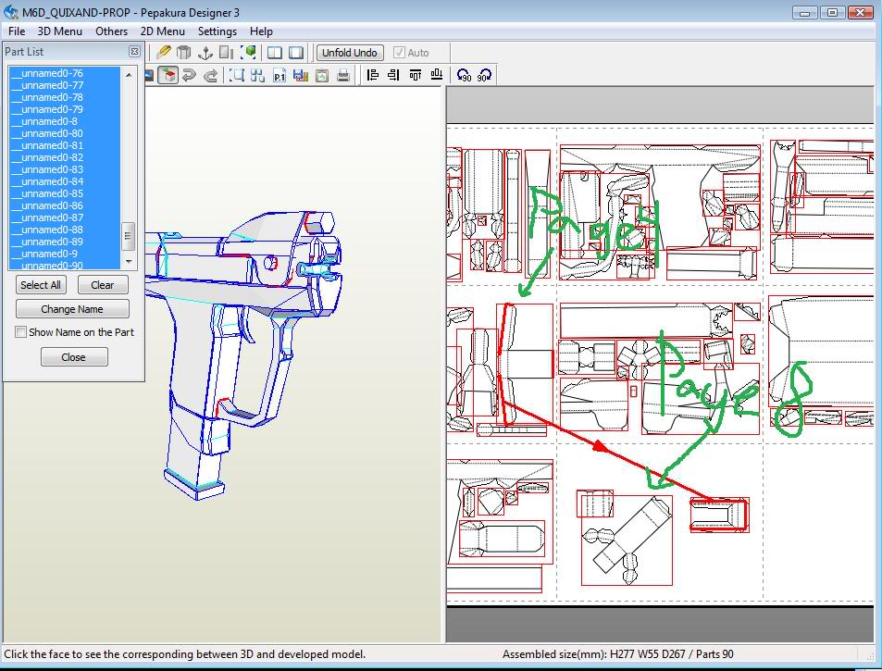882x671 pixels.
Task: Click the part list scrollbar thumb
Action: [x=129, y=236]
